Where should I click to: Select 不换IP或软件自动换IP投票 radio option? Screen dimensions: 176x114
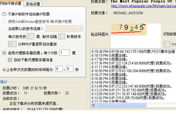coord(4,14)
